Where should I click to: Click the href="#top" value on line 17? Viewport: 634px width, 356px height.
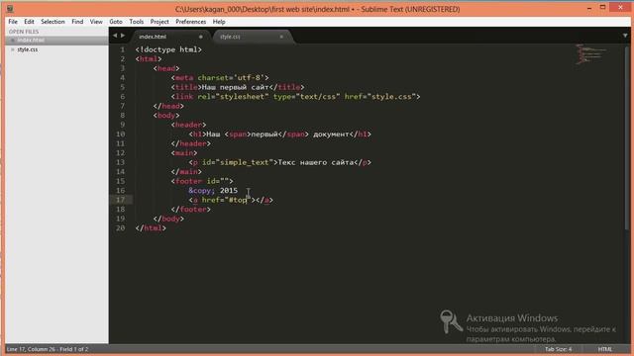(x=238, y=200)
